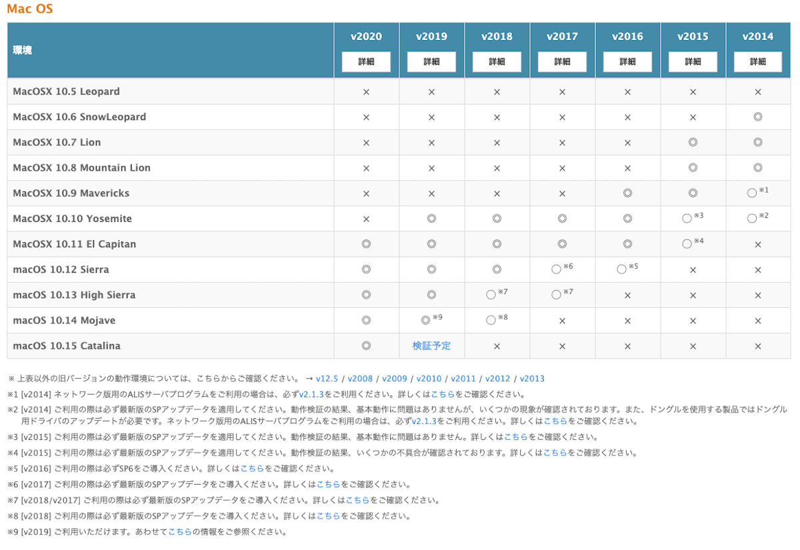Image resolution: width=800 pixels, height=550 pixels.
Task: Open the 詳細 button under v2018
Action: 497,61
